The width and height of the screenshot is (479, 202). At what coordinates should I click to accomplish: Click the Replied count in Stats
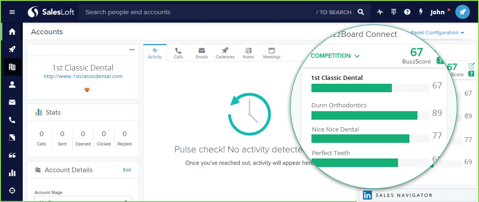124,134
